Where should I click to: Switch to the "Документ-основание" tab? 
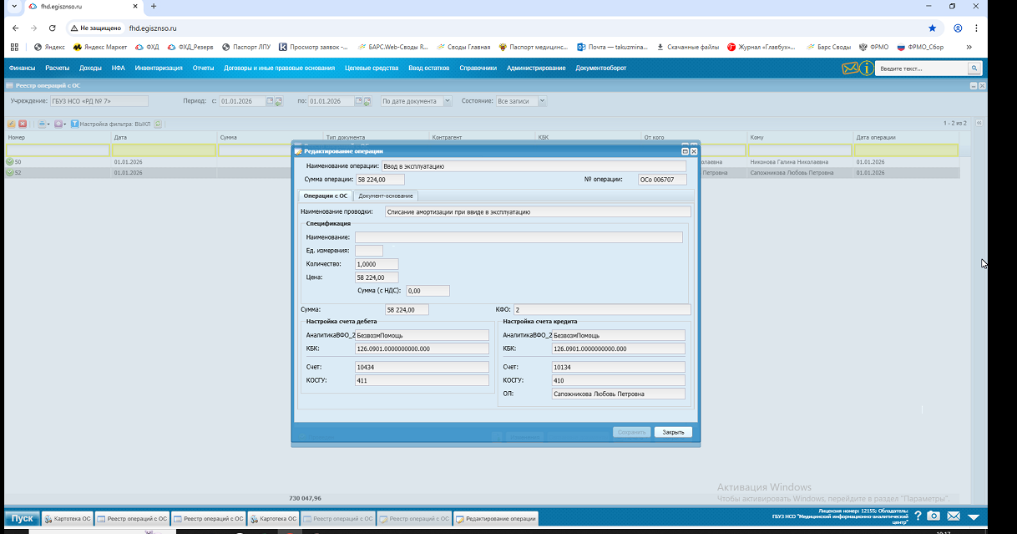[386, 196]
